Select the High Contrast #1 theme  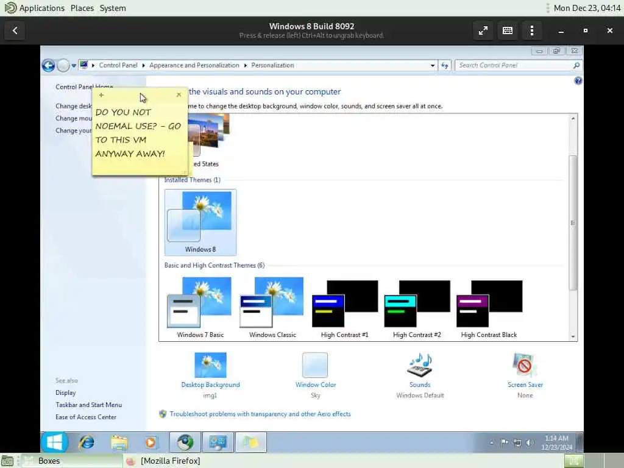[345, 309]
